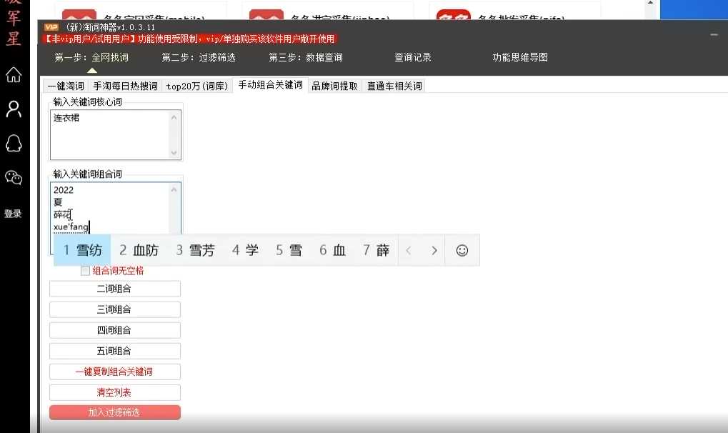Click the 二词组合 button
The height and width of the screenshot is (433, 728).
[x=115, y=289]
